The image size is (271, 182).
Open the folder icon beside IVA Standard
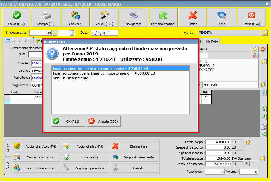[x=262, y=158]
